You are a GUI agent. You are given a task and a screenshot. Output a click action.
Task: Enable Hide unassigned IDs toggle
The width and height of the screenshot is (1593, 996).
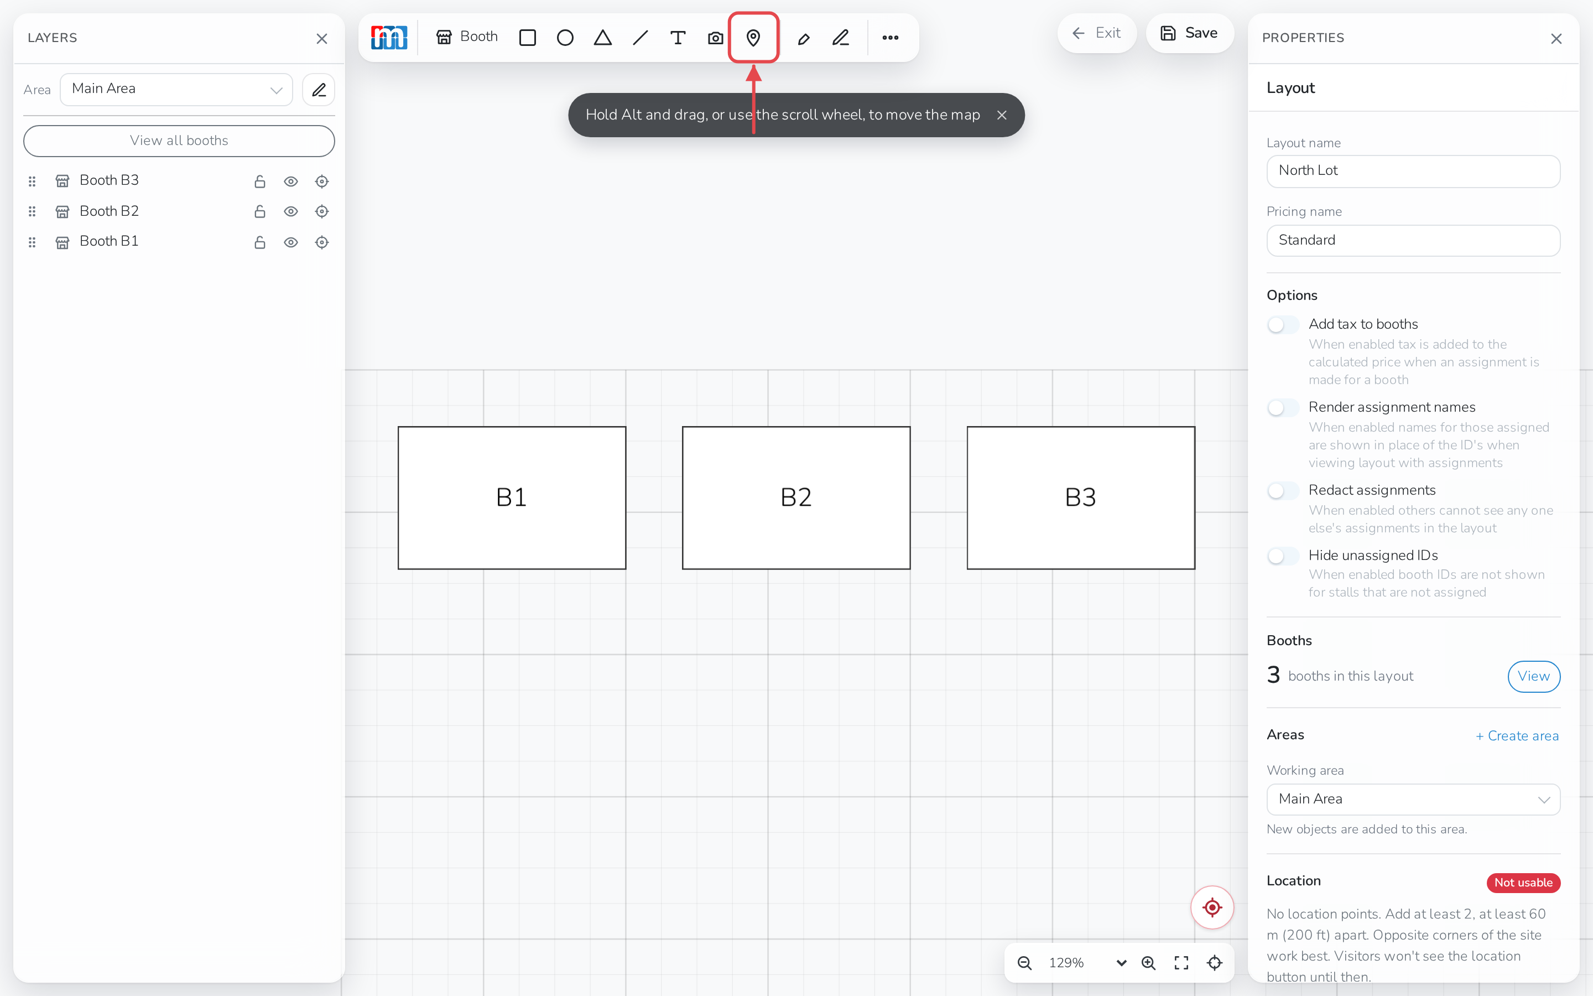[1282, 556]
